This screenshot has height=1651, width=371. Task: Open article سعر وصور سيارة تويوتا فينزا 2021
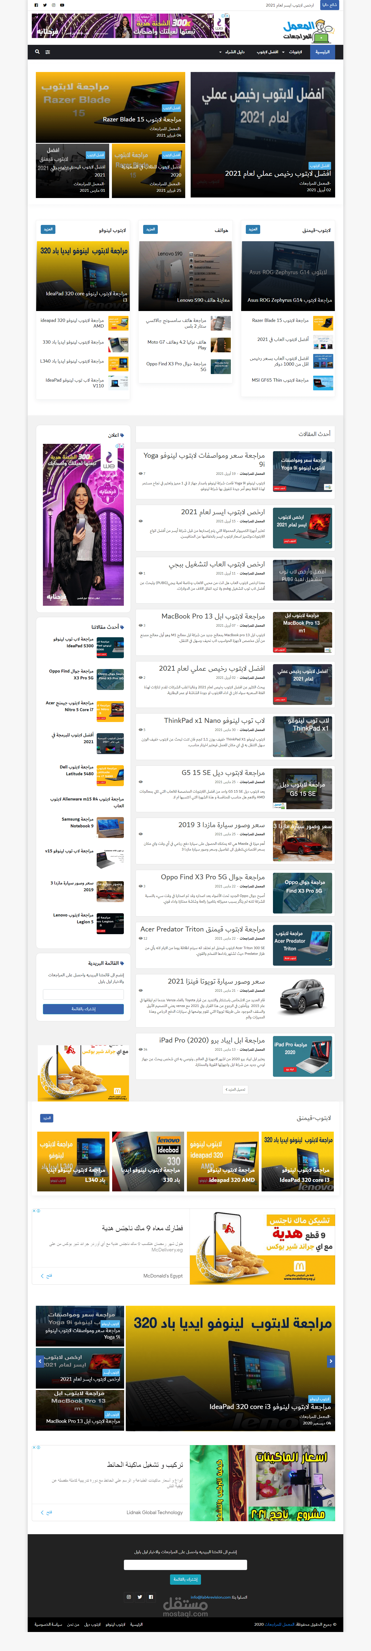(x=216, y=981)
